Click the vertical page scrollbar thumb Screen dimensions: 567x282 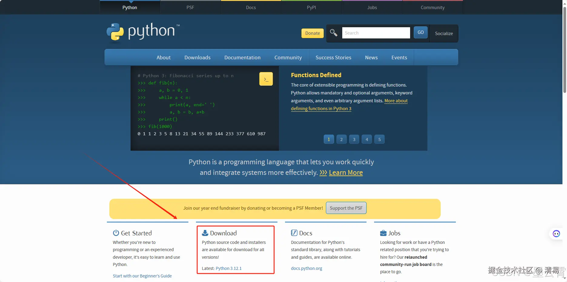(565, 50)
